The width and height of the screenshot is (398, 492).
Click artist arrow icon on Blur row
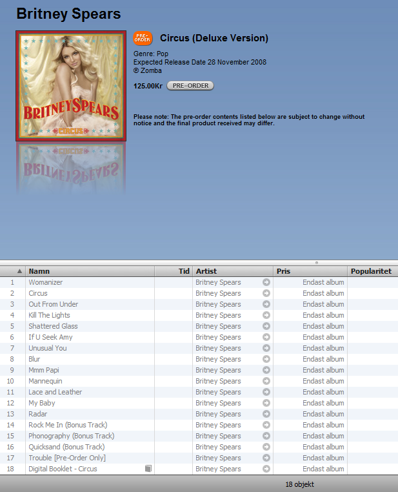(x=266, y=359)
